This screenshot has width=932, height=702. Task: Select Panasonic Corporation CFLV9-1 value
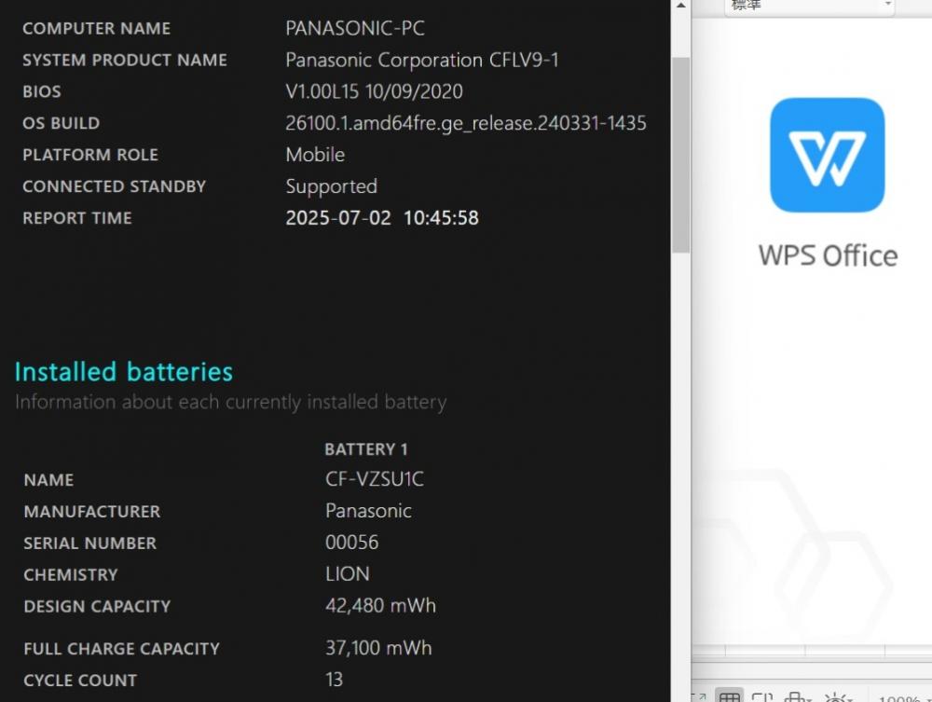[422, 60]
